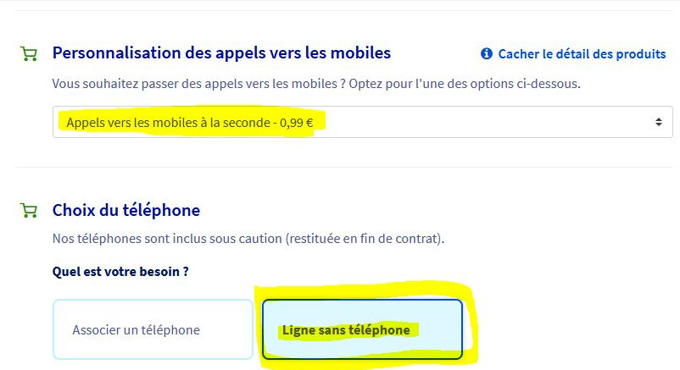Open the Appels vers les mobiles dropdown

362,122
